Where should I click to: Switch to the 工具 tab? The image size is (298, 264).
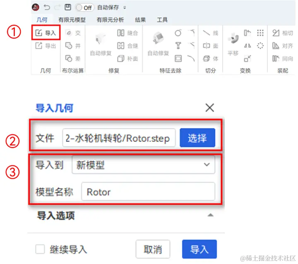pos(162,20)
